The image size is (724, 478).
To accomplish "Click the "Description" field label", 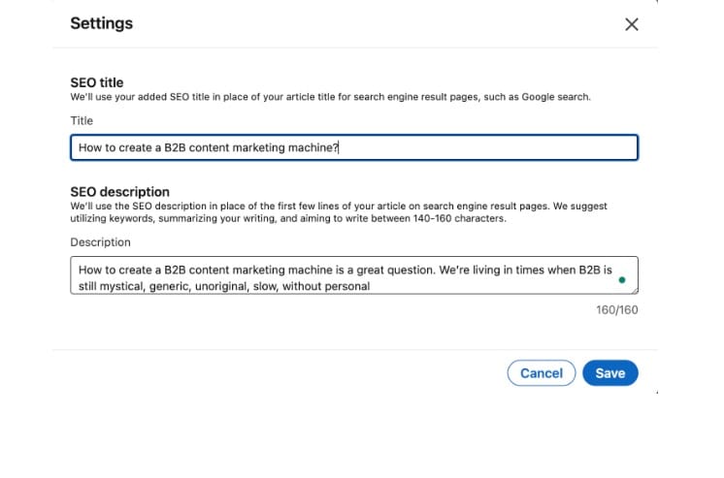I will (100, 242).
